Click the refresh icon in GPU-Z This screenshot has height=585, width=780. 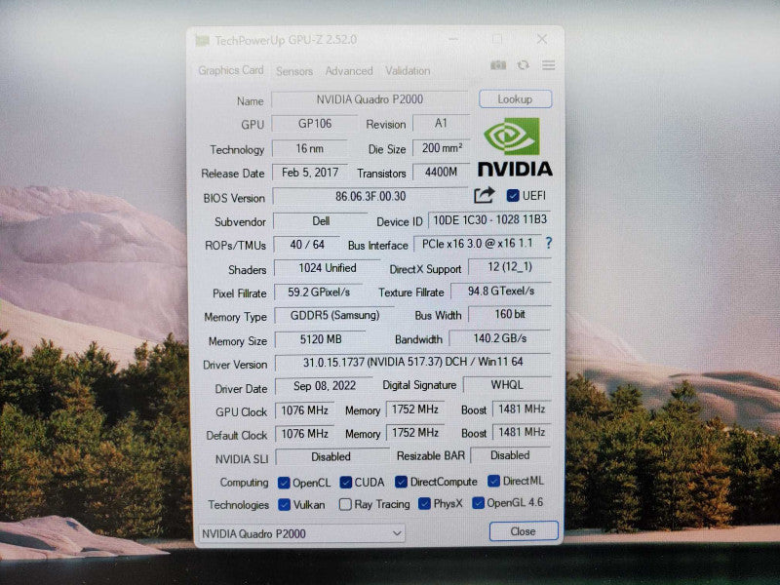point(523,65)
